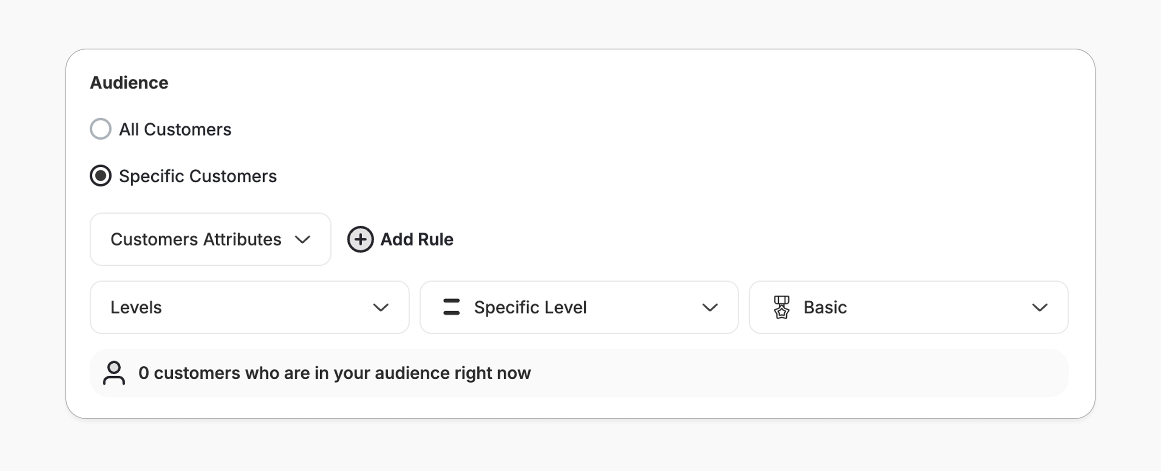Image resolution: width=1161 pixels, height=471 pixels.
Task: Click the Add Rule button
Action: 400,239
